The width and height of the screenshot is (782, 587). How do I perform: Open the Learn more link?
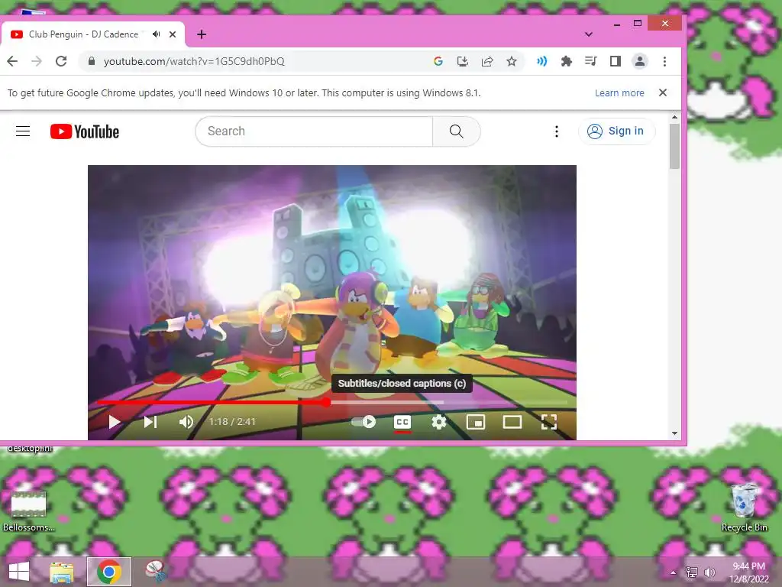pos(619,92)
